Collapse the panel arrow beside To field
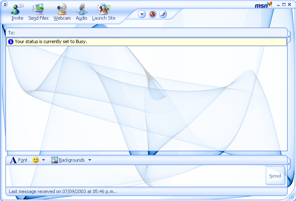The height and width of the screenshot is (201, 296). 289,37
